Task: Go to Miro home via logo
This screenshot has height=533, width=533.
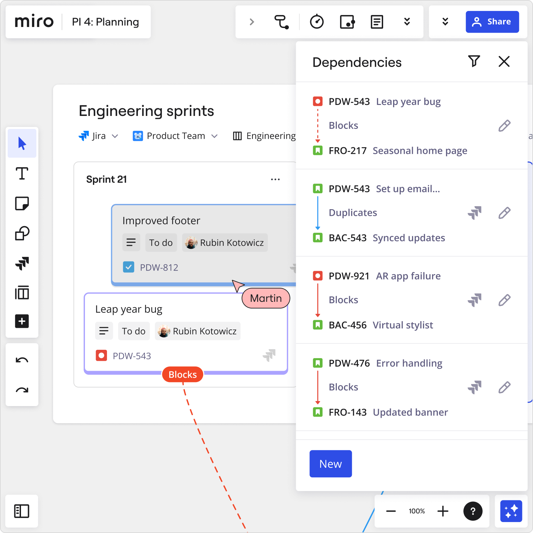Action: click(x=34, y=22)
